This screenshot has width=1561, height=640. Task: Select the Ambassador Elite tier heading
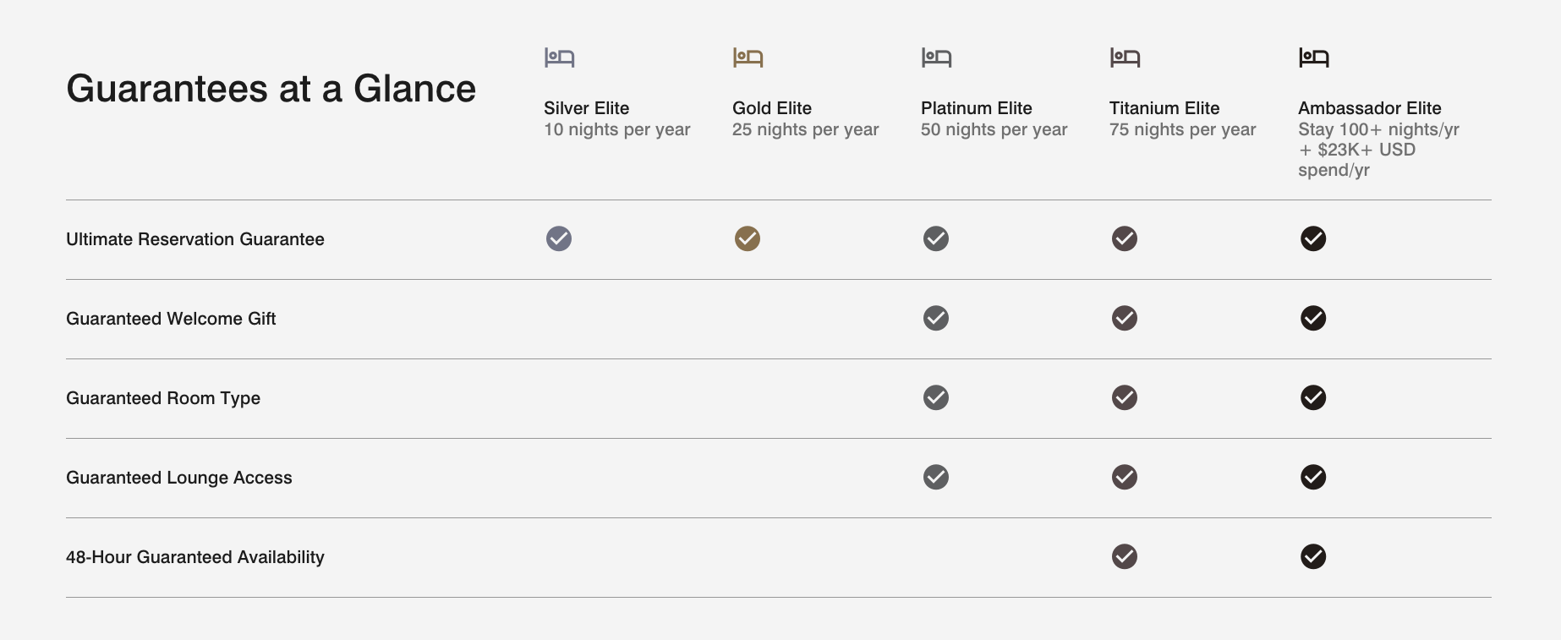click(x=1369, y=108)
